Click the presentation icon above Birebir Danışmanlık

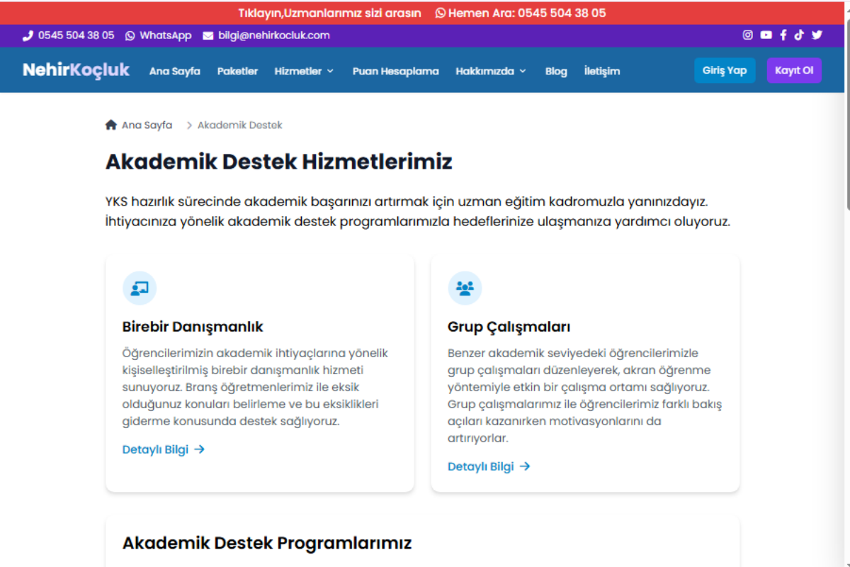coord(140,288)
